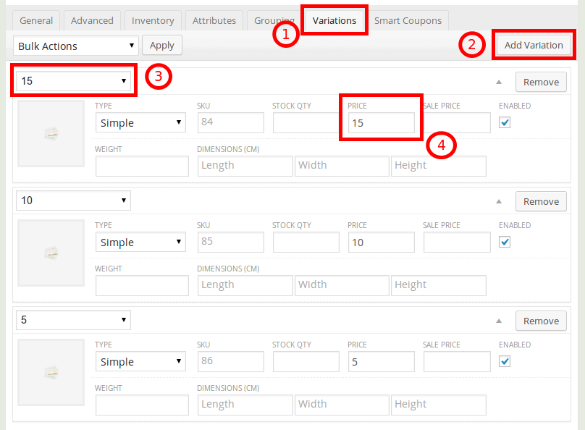Click the Sale Price field of the 10 variation
585x430 pixels.
click(456, 243)
